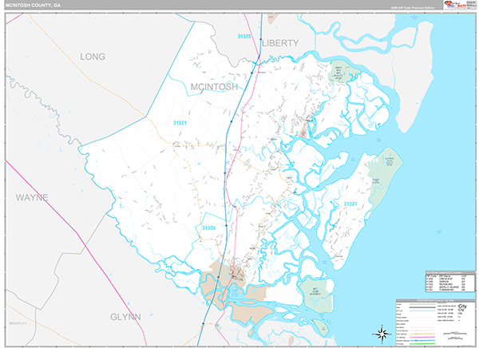The width and height of the screenshot is (479, 348).
Task: Click the MarketMAPS logo in the header
Action: point(456,5)
